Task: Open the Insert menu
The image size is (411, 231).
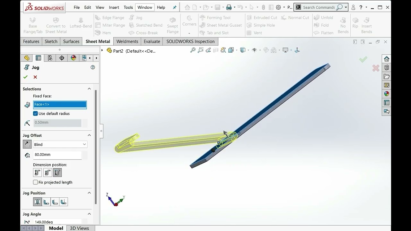Action: (x=114, y=7)
